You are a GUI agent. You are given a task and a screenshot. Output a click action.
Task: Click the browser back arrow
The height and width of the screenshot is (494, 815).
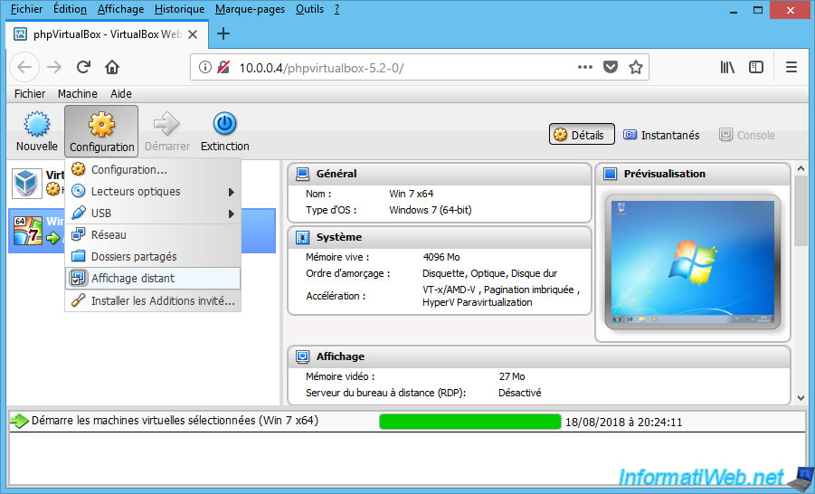coord(24,67)
